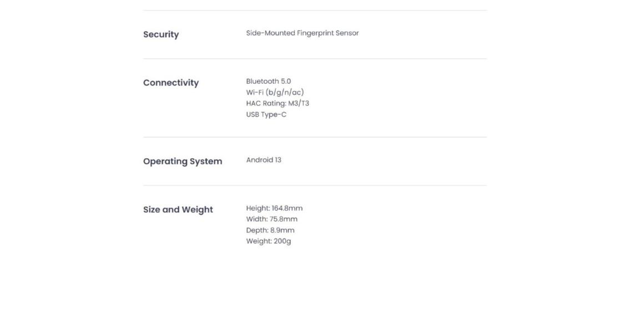Select the 164.8mm height value

tap(287, 209)
